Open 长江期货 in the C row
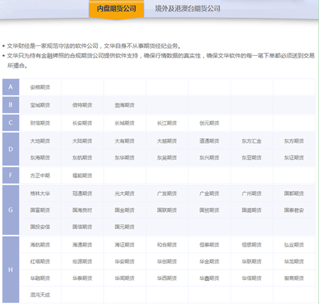319x304 pixels. click(x=167, y=123)
